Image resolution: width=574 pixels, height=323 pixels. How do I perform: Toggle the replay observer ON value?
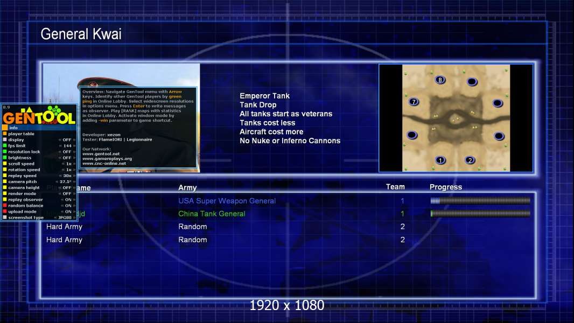pos(68,199)
